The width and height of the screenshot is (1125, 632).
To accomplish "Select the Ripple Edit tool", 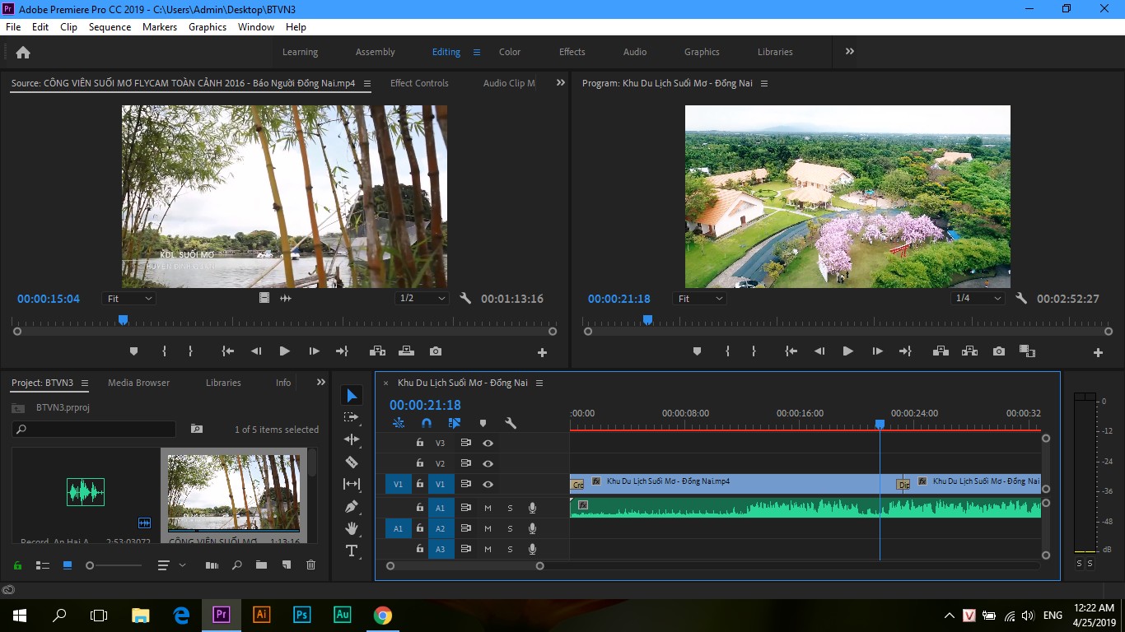I will pos(352,440).
